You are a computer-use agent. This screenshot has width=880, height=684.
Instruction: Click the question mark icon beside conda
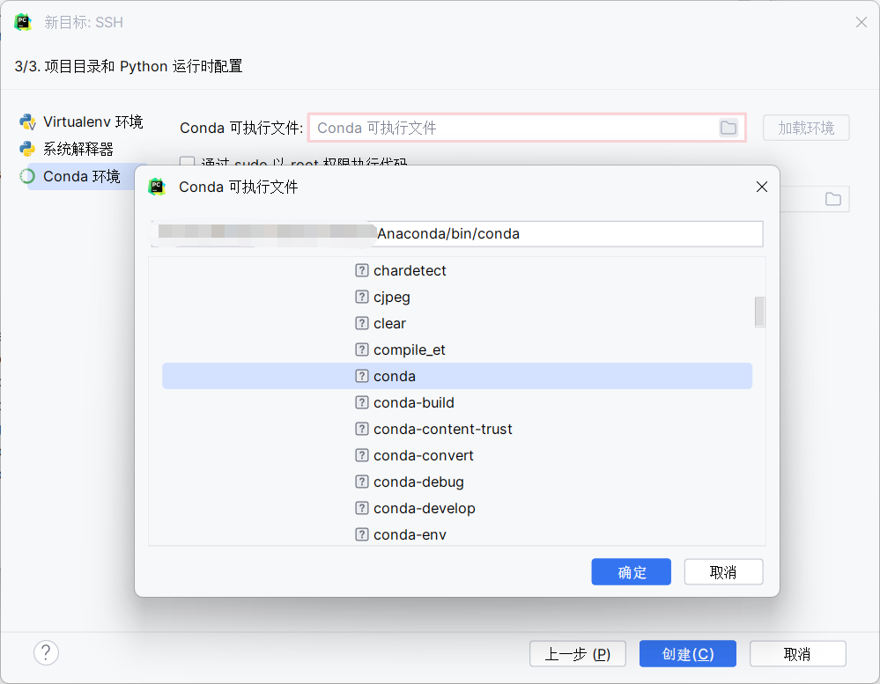coord(361,376)
